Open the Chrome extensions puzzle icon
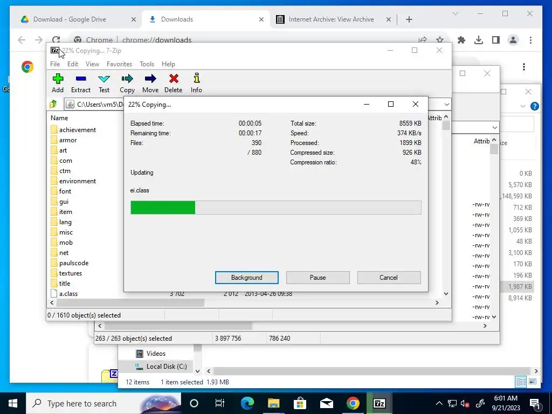552x414 pixels. point(461,40)
